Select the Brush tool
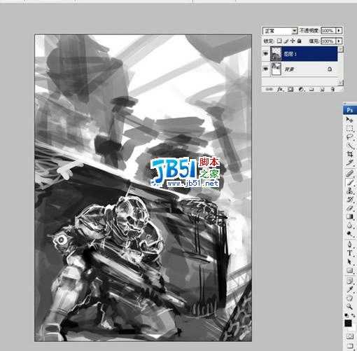The height and width of the screenshot is (351, 357). (x=349, y=182)
